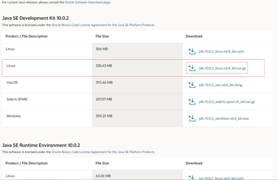
Task: Open the license agreement link under the Runtime Environment heading
Action: click(103, 152)
